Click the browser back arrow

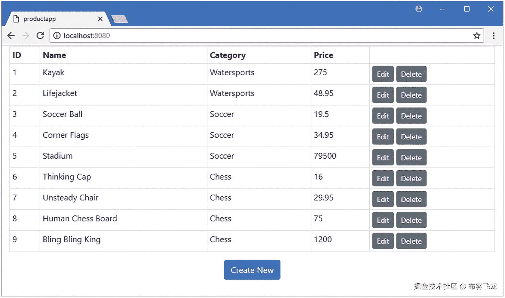(x=11, y=36)
